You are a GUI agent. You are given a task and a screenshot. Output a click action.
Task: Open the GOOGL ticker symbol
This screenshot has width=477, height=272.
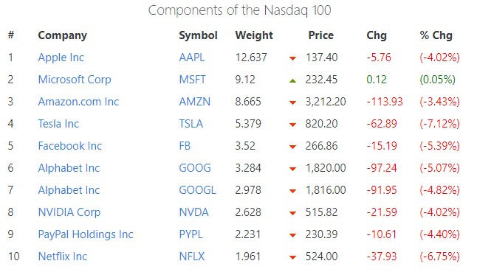tap(197, 190)
